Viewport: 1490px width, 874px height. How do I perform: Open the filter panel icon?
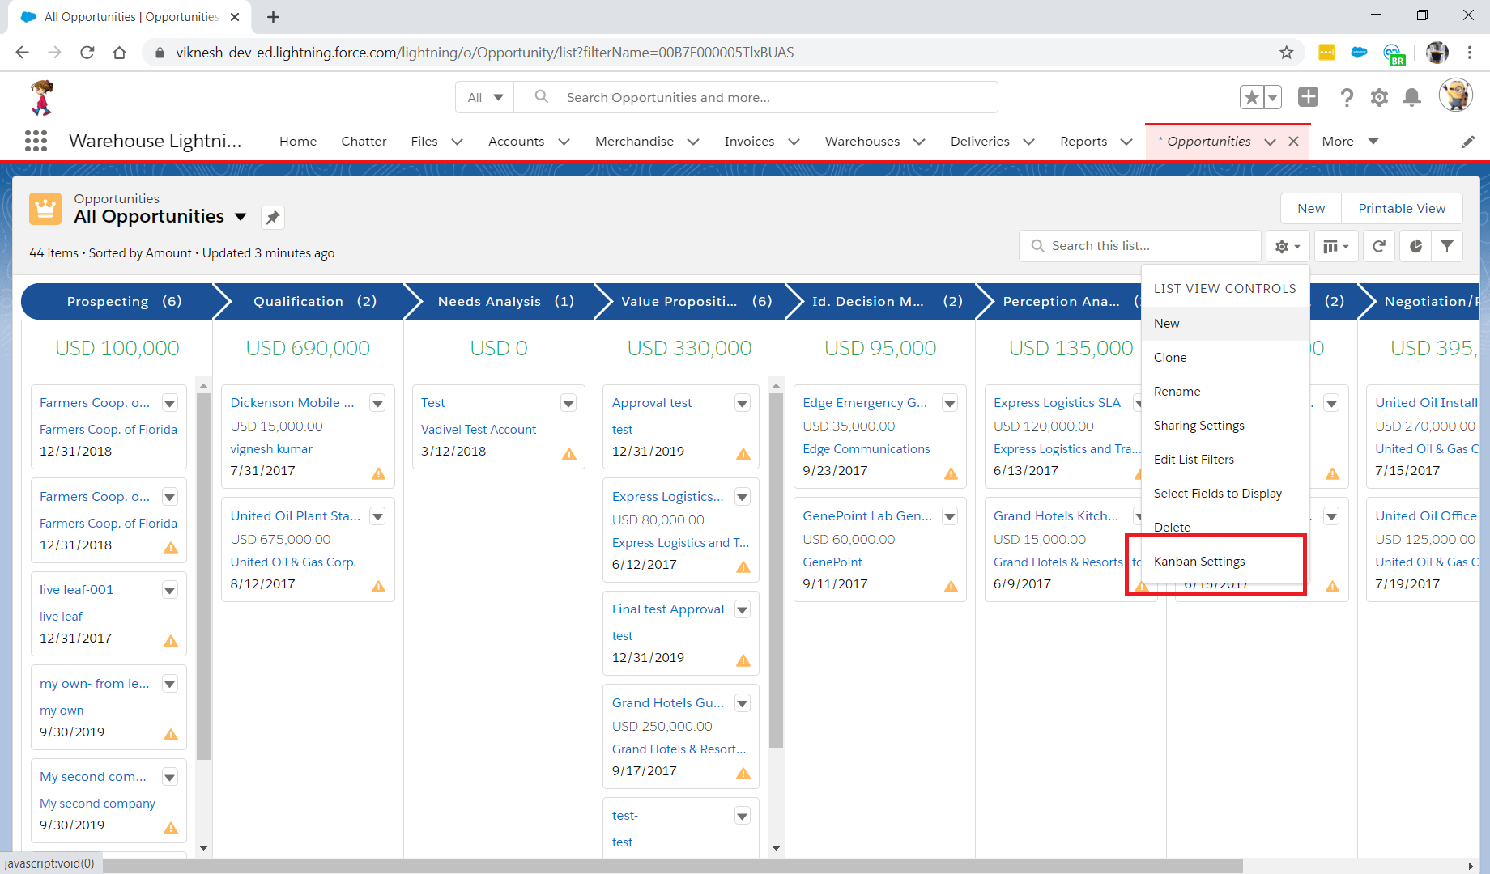click(x=1447, y=245)
